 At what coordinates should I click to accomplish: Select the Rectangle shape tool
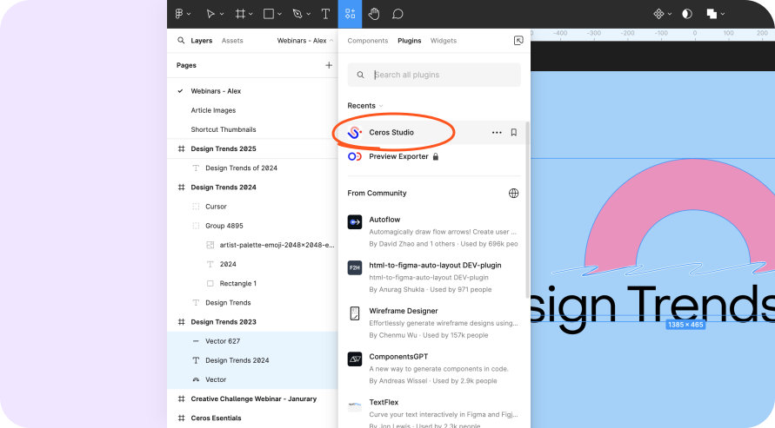click(269, 14)
